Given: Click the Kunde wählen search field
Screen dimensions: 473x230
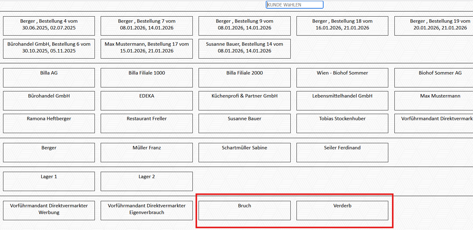Looking at the screenshot, I should coord(294,5).
